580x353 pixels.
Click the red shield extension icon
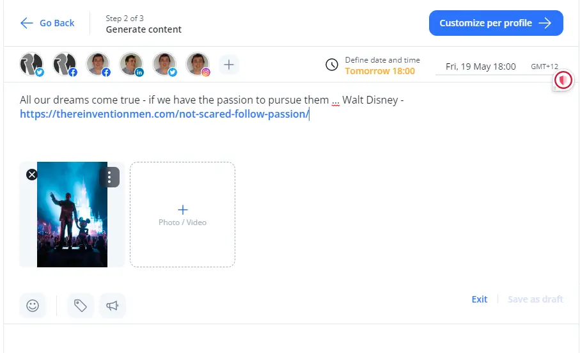click(x=563, y=80)
